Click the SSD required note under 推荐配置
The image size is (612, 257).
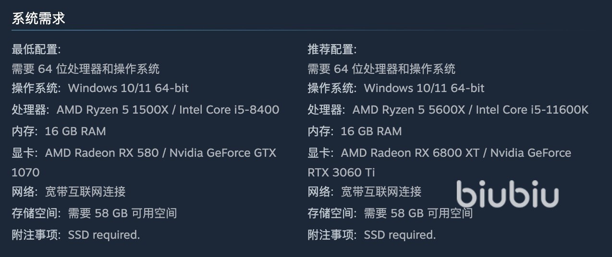[400, 235]
